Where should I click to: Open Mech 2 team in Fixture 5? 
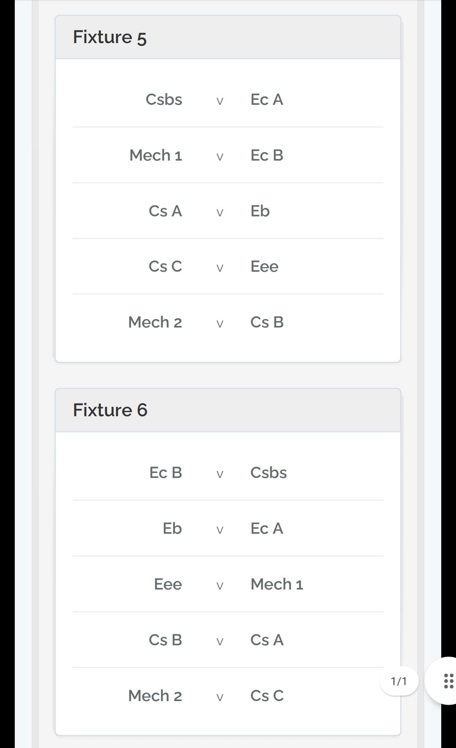point(155,322)
